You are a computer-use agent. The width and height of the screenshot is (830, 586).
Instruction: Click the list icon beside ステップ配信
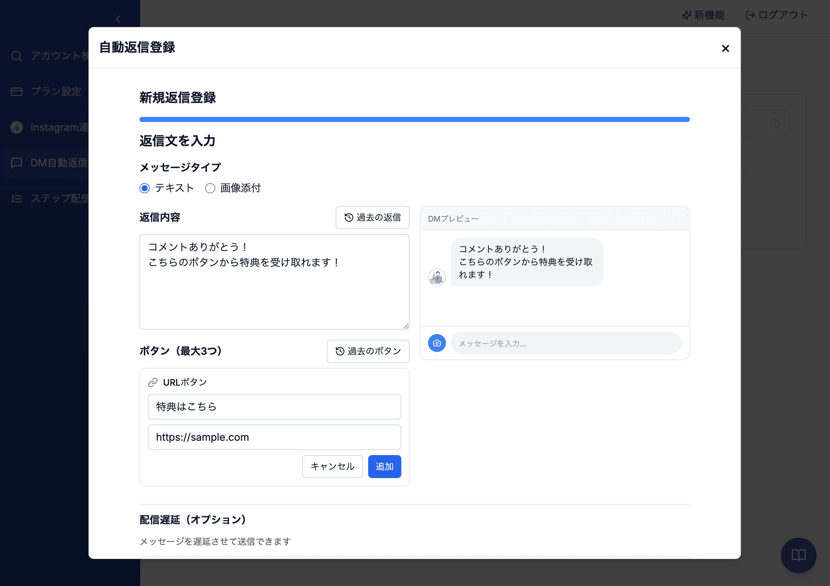[x=17, y=198]
